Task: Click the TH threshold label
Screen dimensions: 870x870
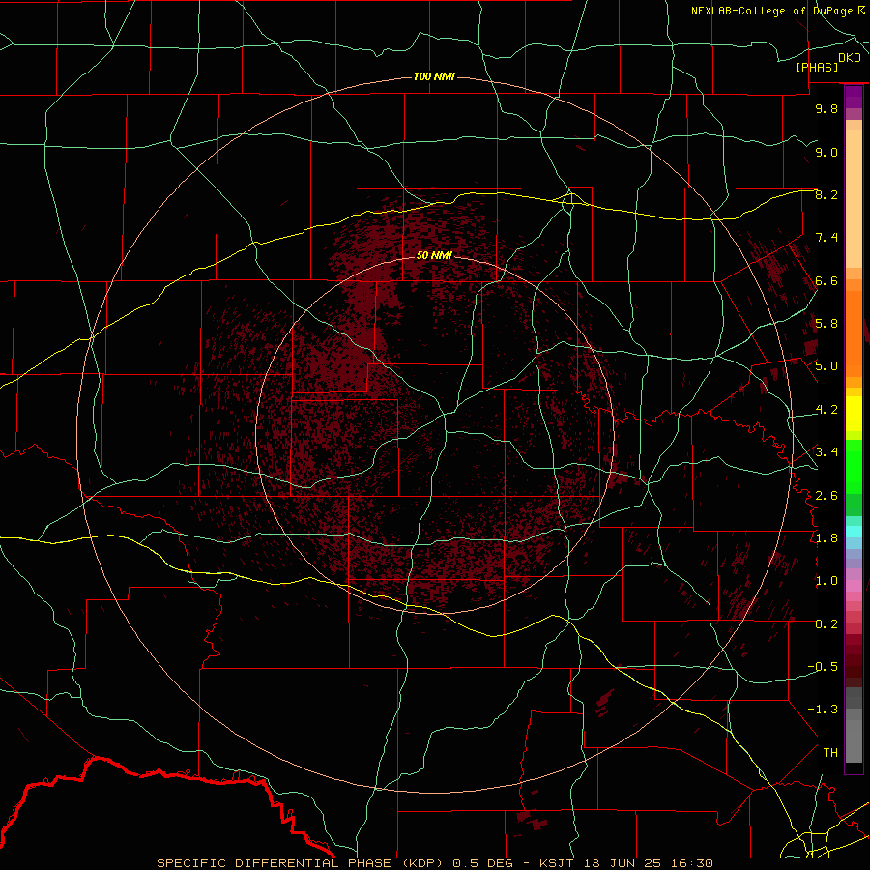Action: (x=830, y=753)
